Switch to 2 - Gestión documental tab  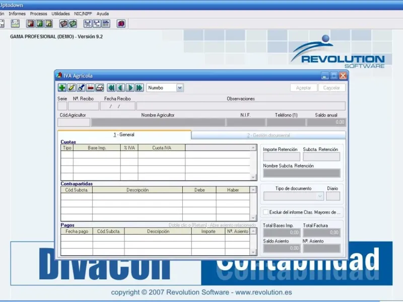[268, 135]
